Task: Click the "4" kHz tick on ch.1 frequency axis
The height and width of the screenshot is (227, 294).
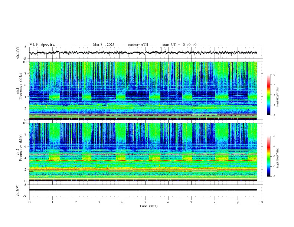Action: [x=26, y=97]
